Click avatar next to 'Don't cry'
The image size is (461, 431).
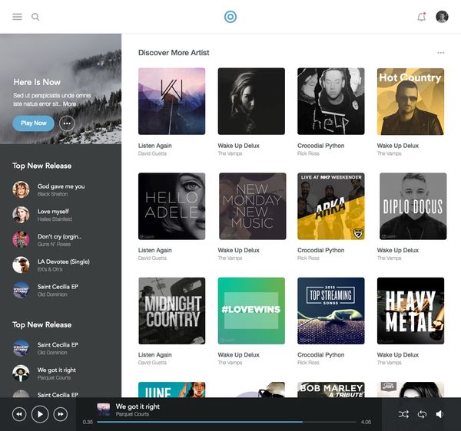pos(21,240)
